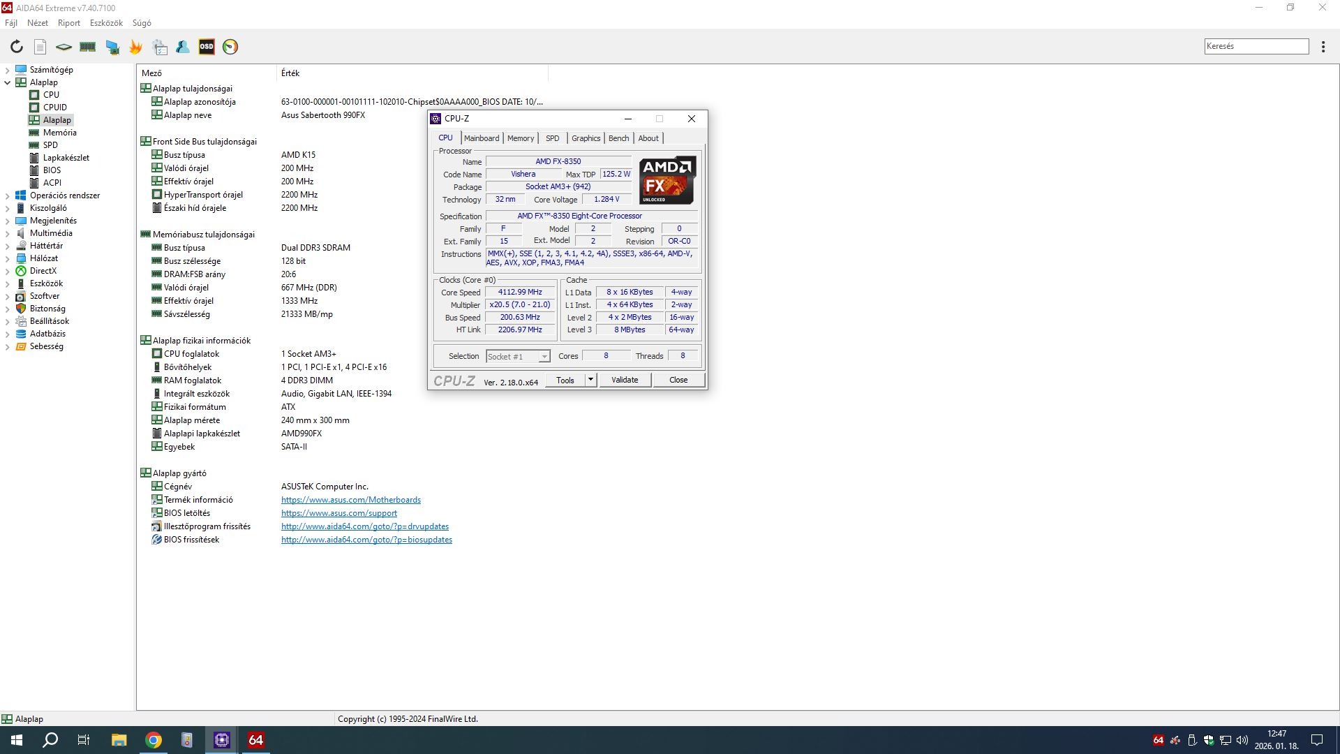Expand the Számítógép tree node
This screenshot has width=1340, height=754.
pos(8,70)
